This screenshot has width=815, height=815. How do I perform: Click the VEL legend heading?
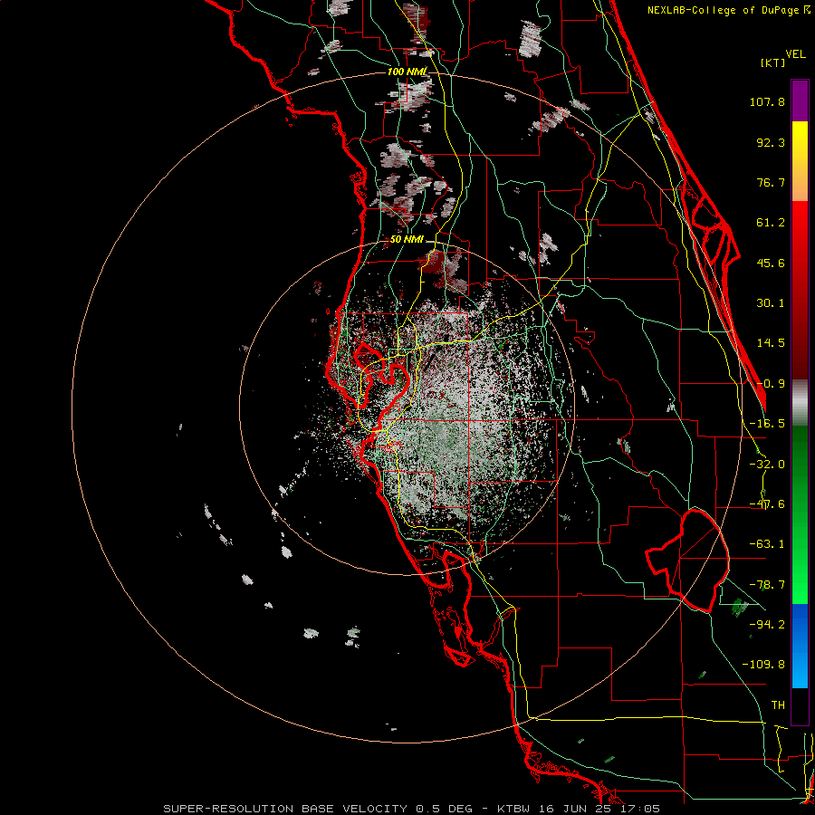795,54
